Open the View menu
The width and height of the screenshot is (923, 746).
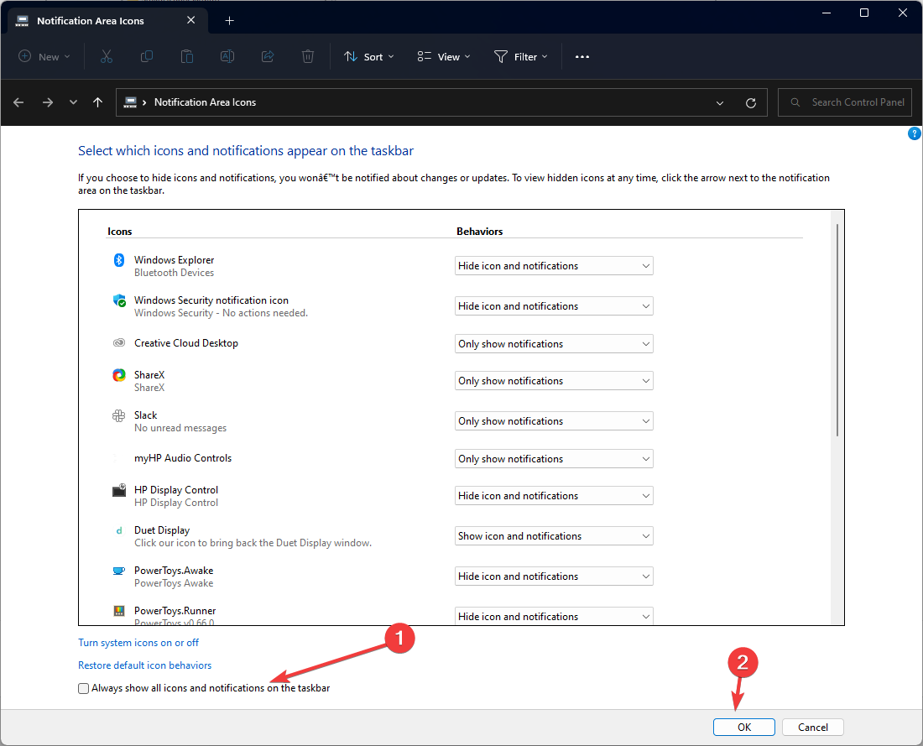[x=444, y=56]
